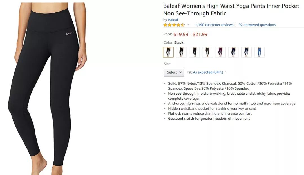Pick the light blue leggings color swatch
Image resolution: width=304 pixels, height=175 pixels.
pos(260,52)
